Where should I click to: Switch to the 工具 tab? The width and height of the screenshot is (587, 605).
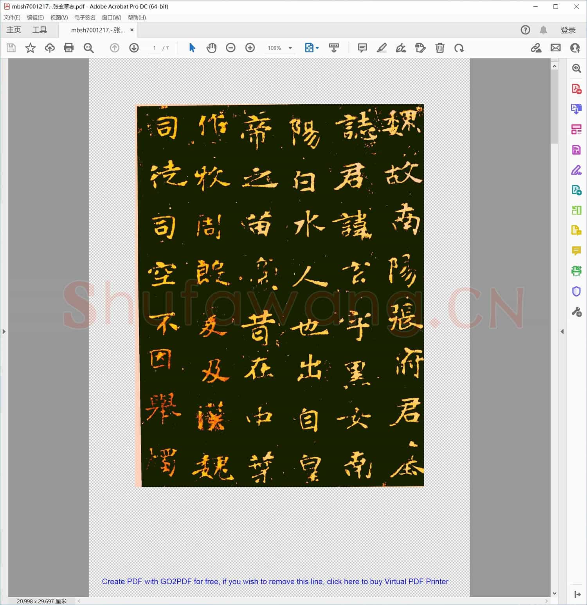40,30
